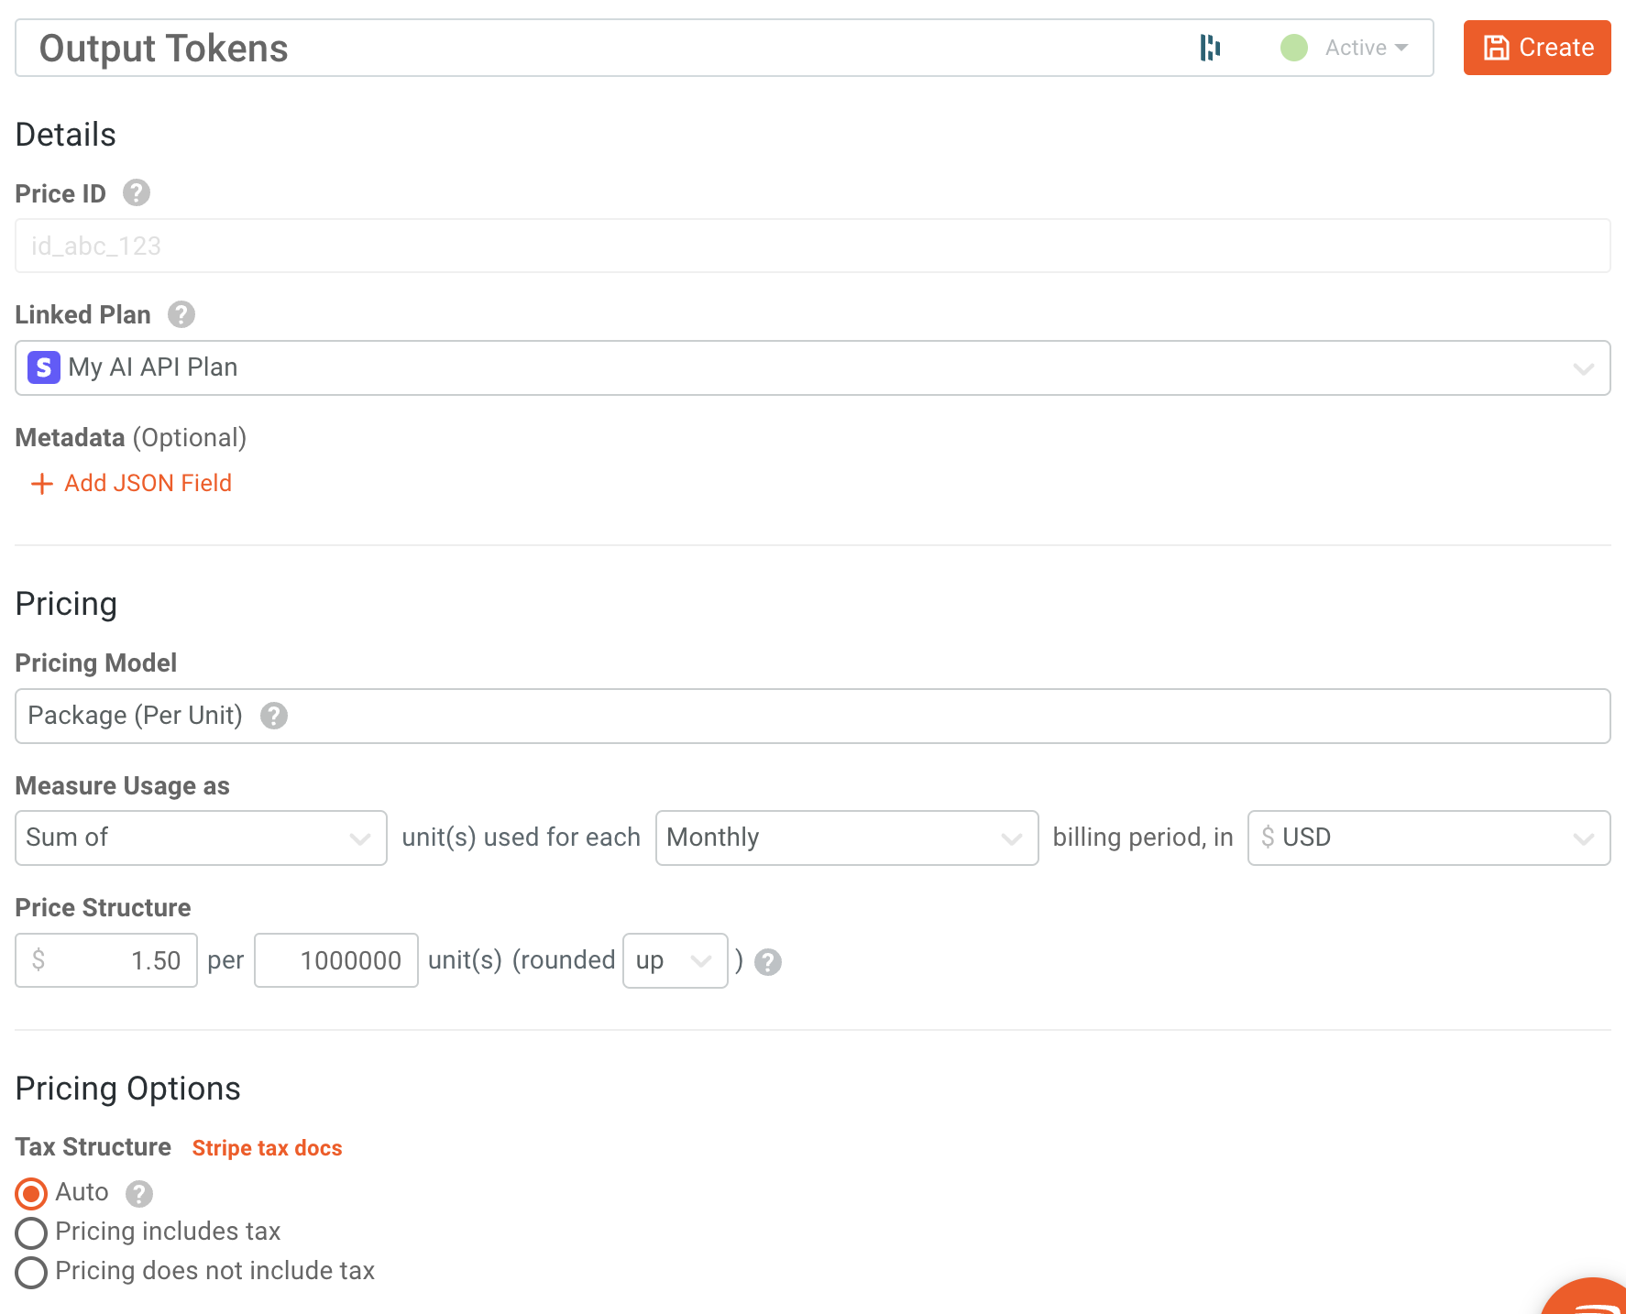
Task: Choose Pricing does not include tax
Action: coord(31,1272)
